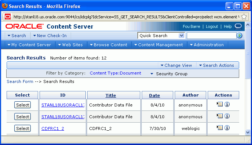The width and height of the screenshot is (252, 145).
Task: Open Administration menu
Action: (x=207, y=45)
